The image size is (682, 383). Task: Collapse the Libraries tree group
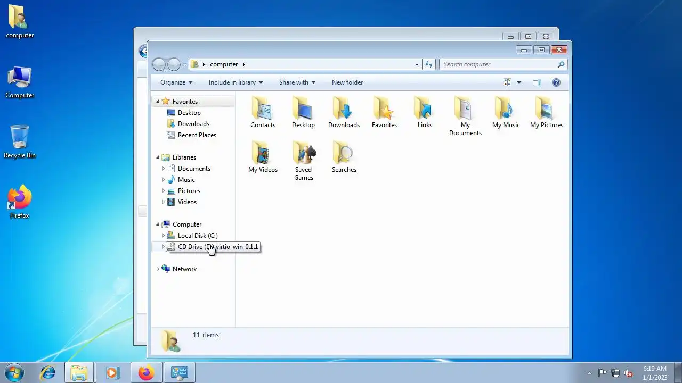(158, 157)
